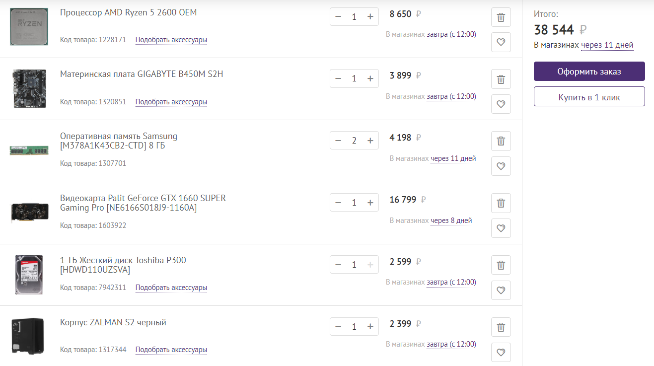Open the Toshiba P300 product thumbnail

(29, 275)
